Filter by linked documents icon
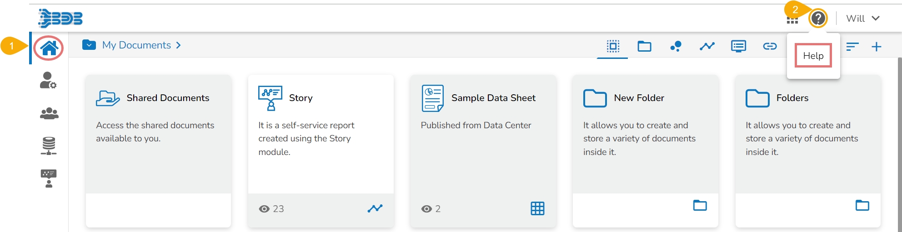Screen dimensions: 902x232 (770, 46)
